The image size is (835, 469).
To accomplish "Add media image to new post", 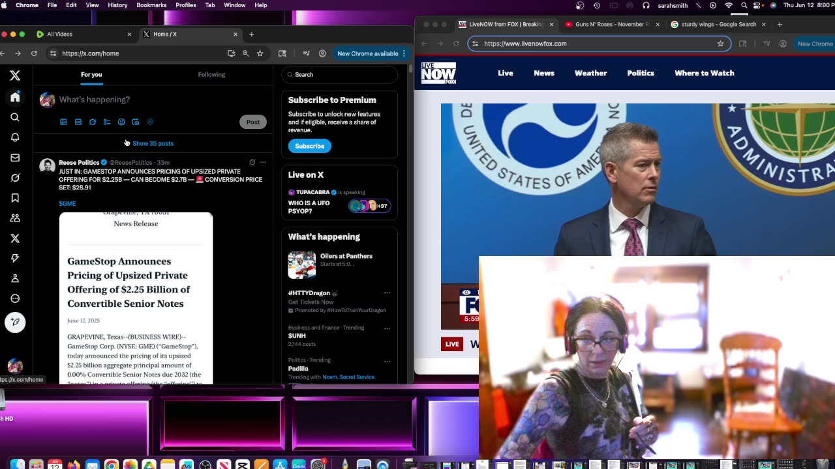I will 63,122.
